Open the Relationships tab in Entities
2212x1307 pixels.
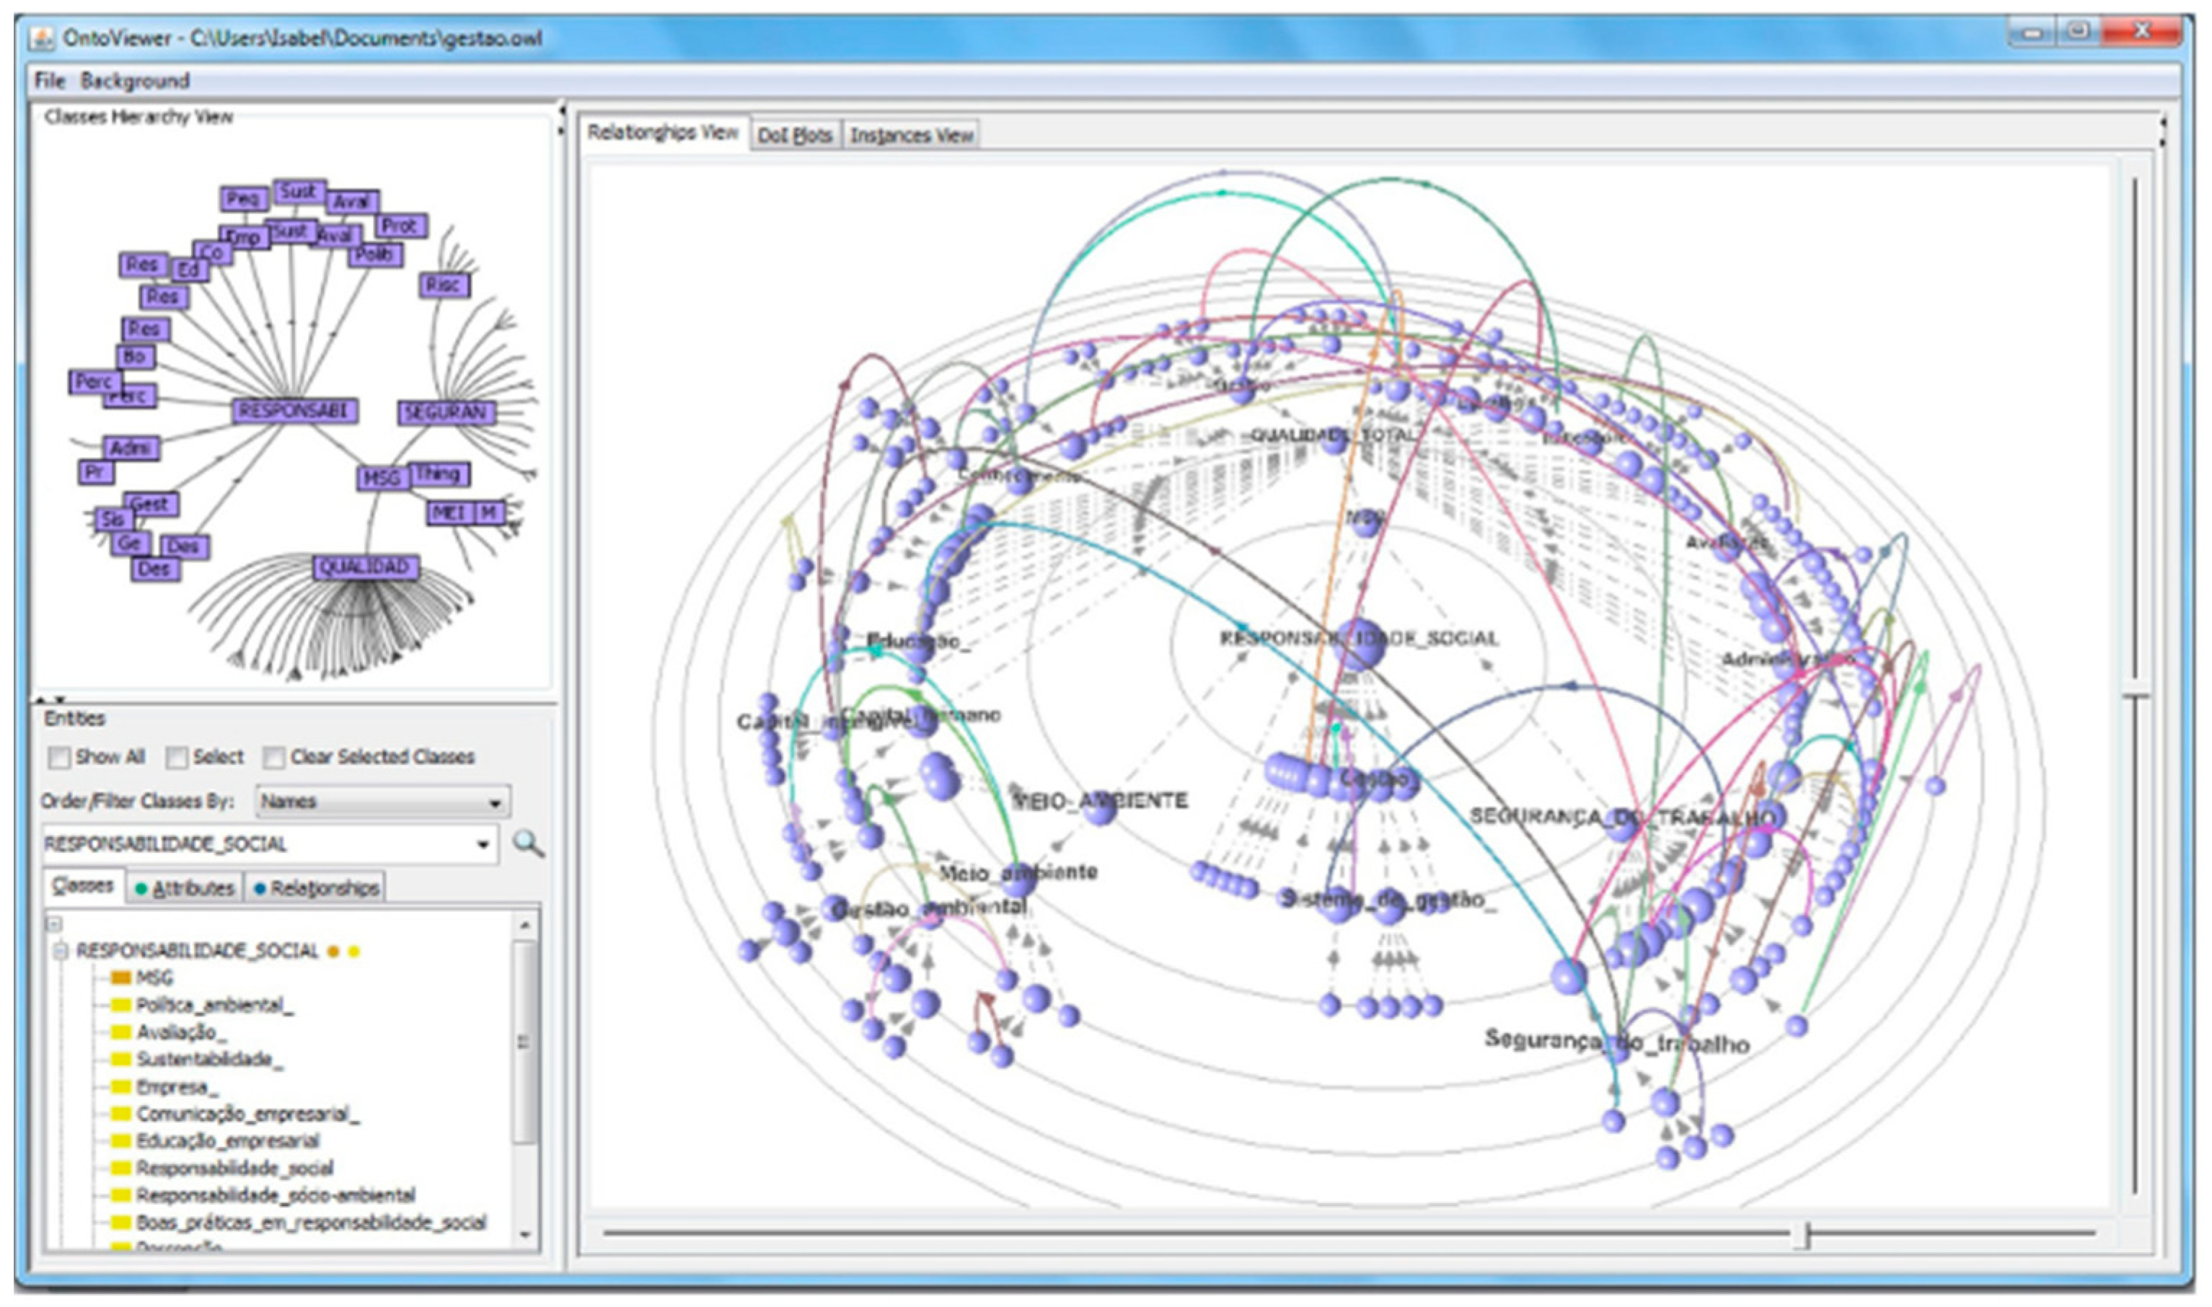point(316,887)
